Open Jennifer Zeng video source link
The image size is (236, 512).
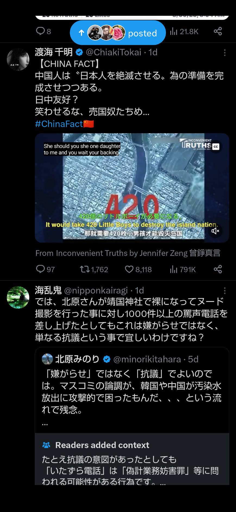128,253
